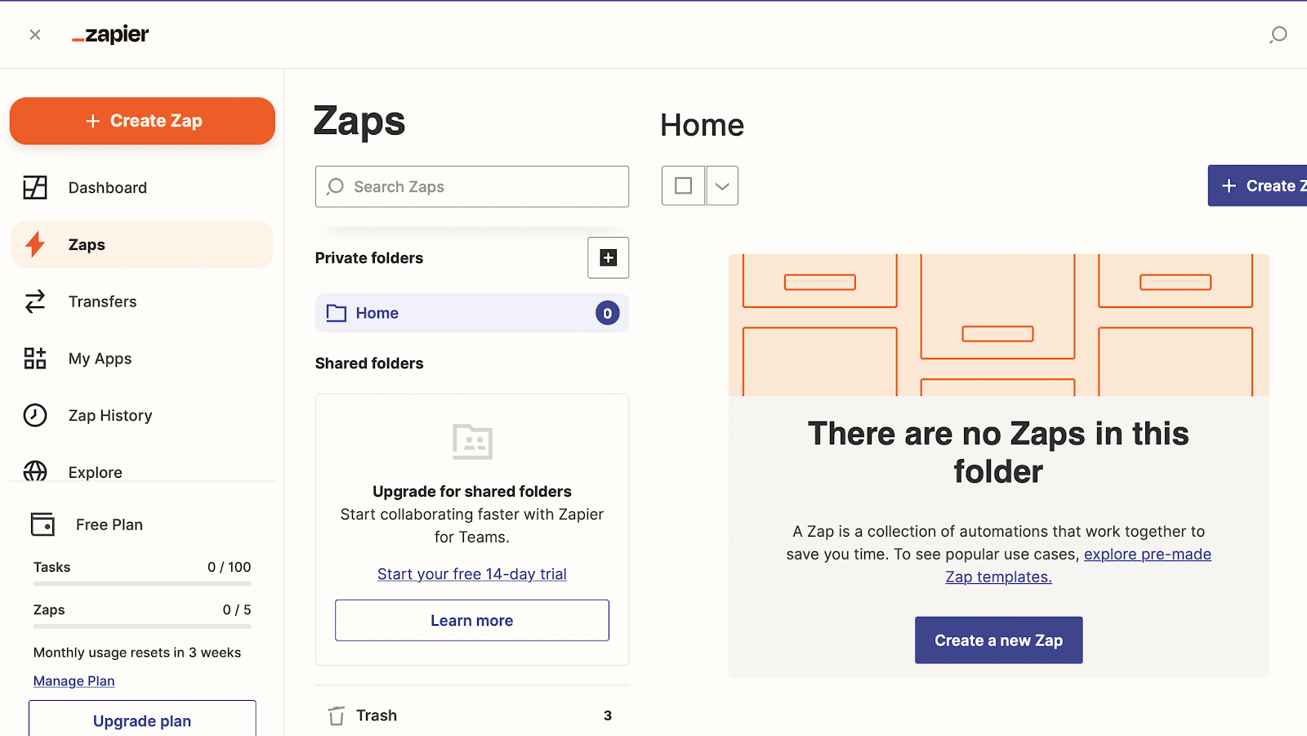
Task: Open the Trash folder
Action: click(472, 716)
